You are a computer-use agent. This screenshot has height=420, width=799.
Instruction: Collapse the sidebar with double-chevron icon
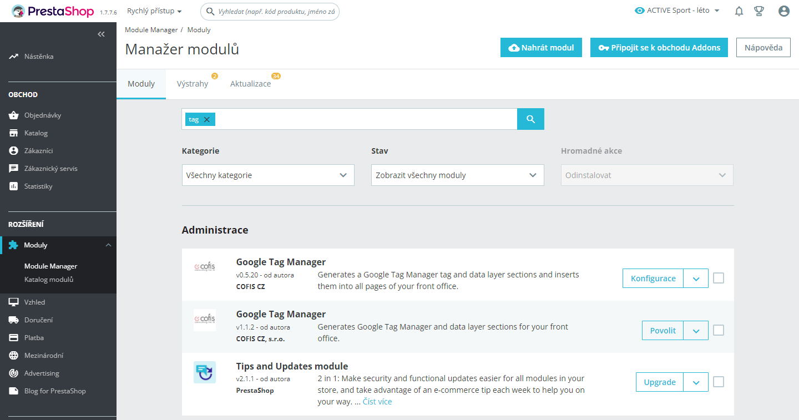(x=101, y=34)
